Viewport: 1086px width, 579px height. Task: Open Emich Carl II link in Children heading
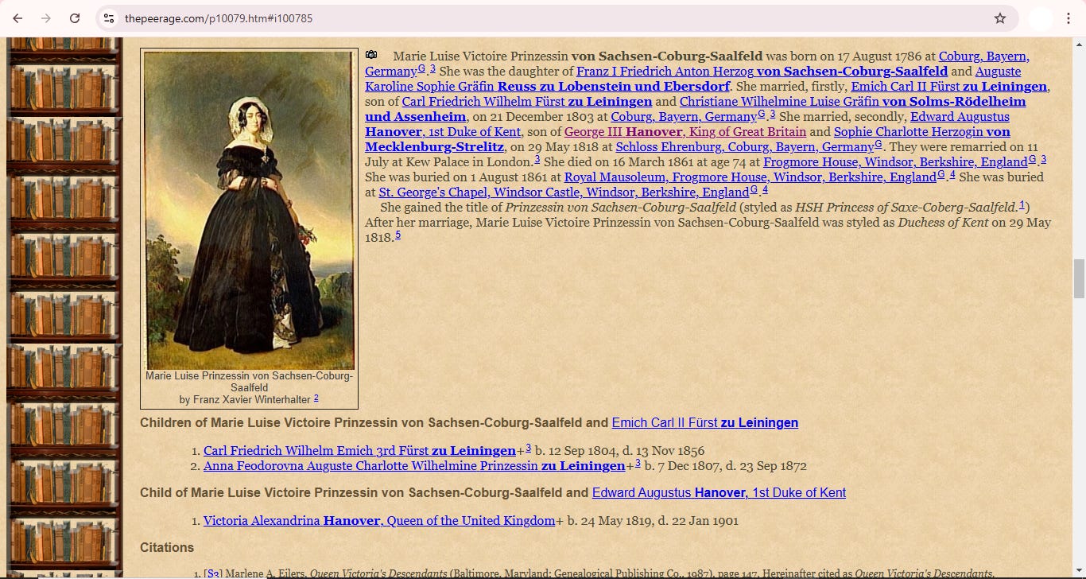(x=704, y=423)
